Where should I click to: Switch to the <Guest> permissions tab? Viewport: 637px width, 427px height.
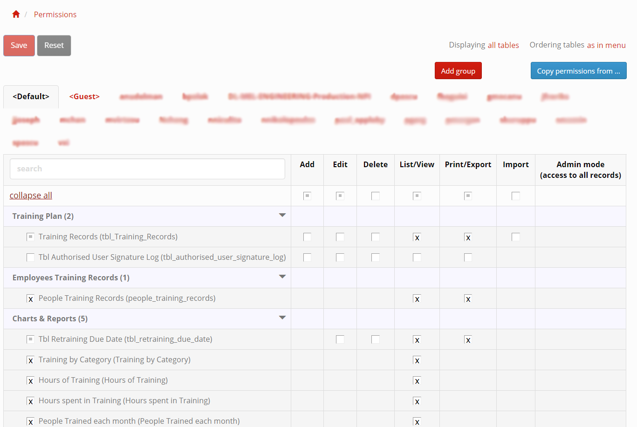[84, 96]
